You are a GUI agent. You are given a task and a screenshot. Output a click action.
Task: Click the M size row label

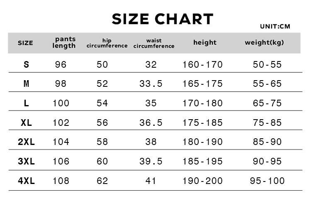coord(27,83)
